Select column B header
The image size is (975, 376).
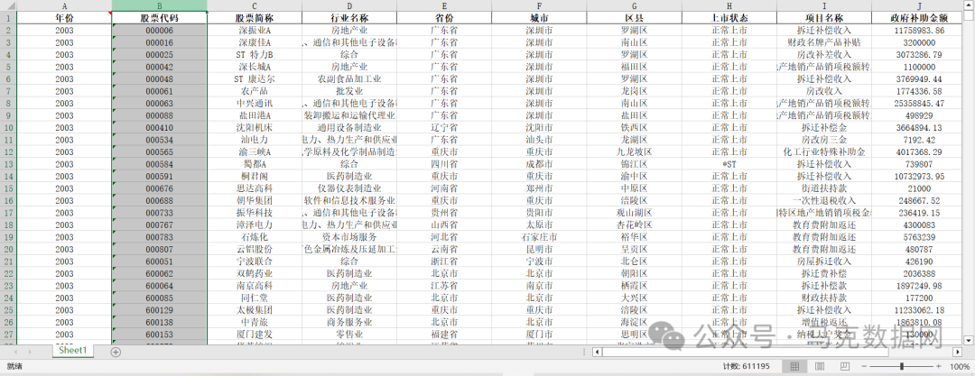160,5
